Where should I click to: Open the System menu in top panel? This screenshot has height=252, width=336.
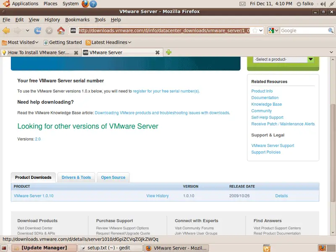tap(71, 4)
